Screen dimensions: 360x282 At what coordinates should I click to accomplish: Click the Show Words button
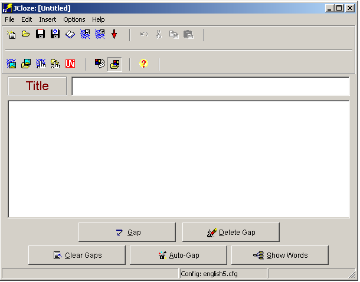point(280,255)
